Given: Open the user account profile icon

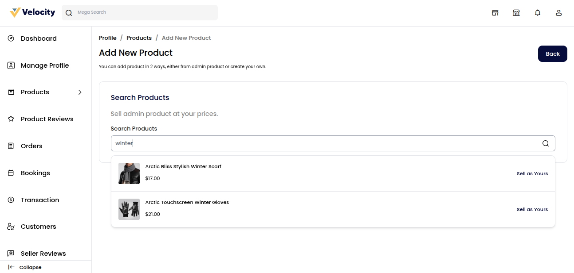Looking at the screenshot, I should click(x=559, y=13).
